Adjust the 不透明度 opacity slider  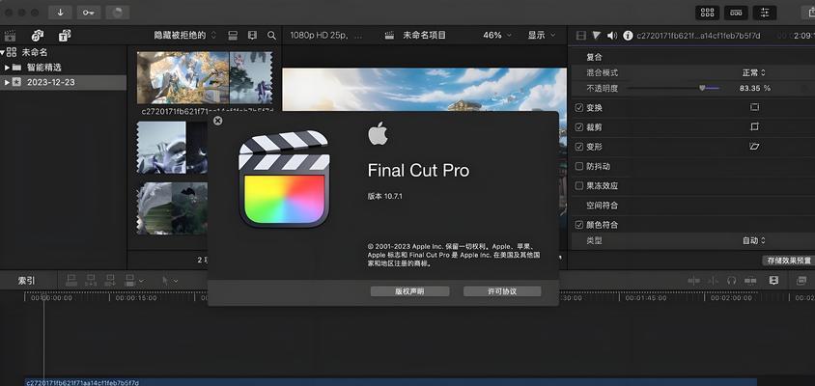click(x=674, y=89)
